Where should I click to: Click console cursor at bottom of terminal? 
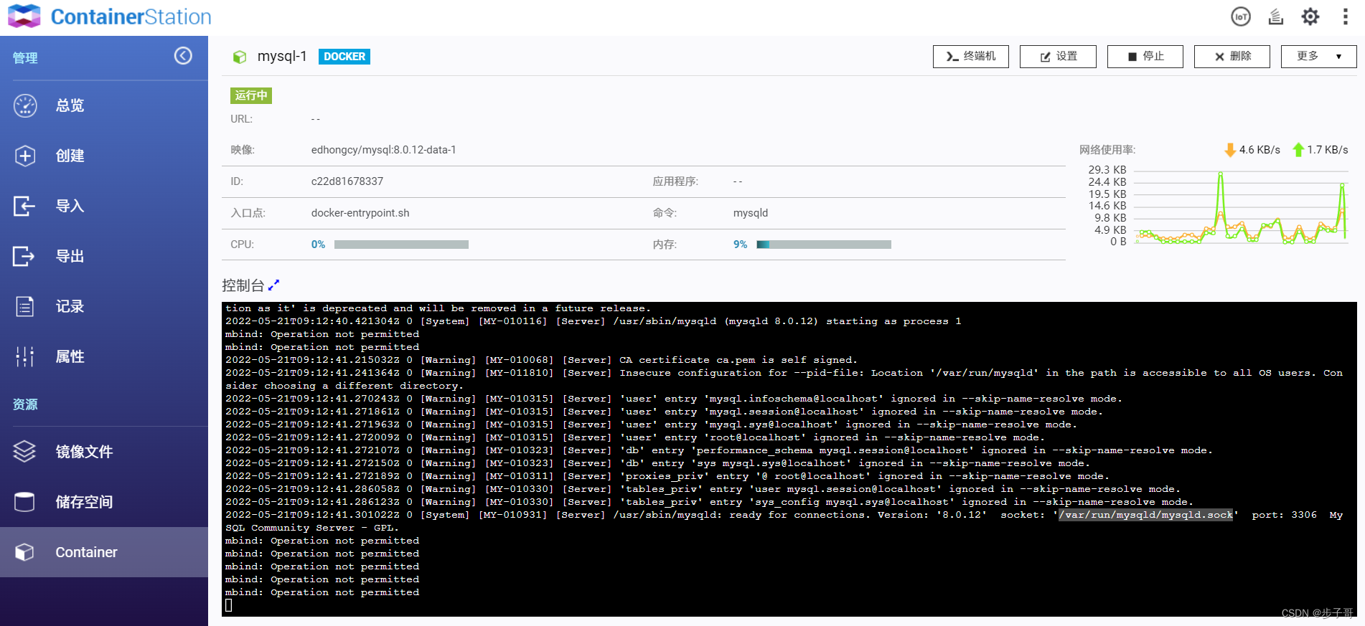(x=229, y=605)
